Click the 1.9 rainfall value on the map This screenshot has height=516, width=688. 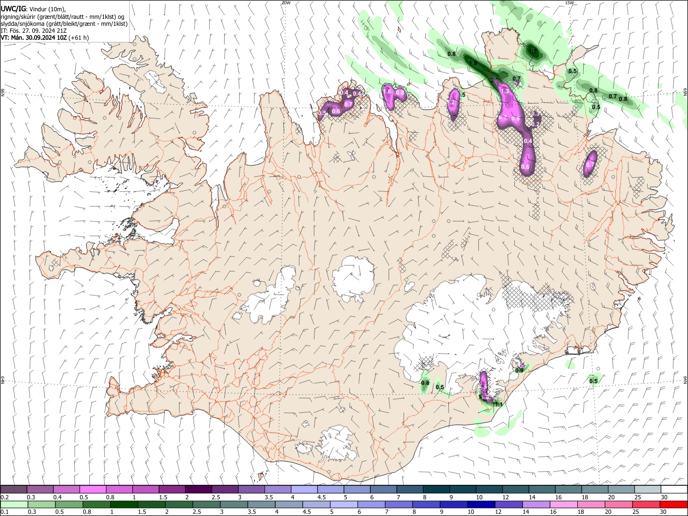tap(473, 63)
